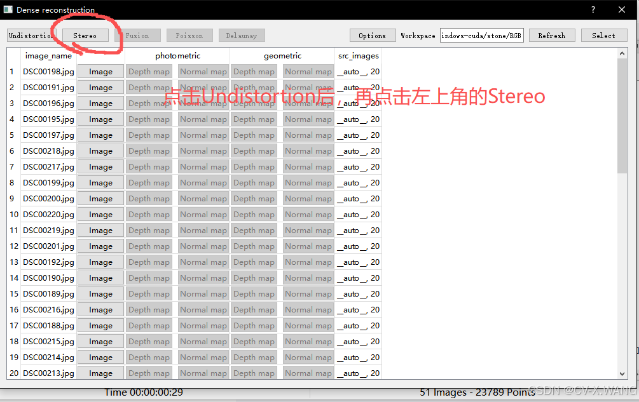Click the help question mark icon
The width and height of the screenshot is (639, 402).
coord(593,10)
